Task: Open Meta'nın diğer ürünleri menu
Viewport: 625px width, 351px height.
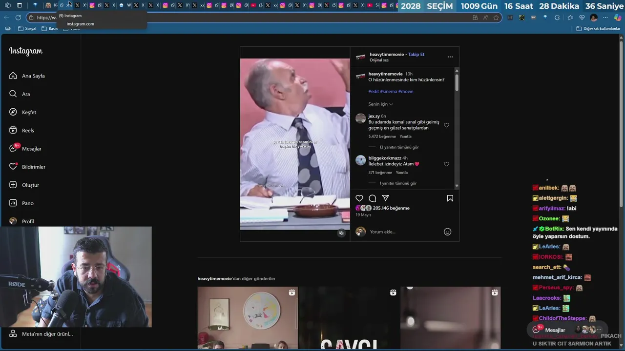Action: [42, 334]
